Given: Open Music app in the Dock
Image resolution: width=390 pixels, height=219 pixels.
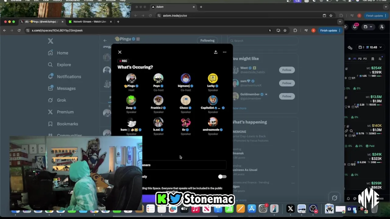Looking at the screenshot, I should pos(195,209).
